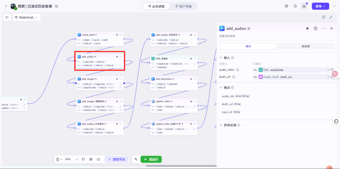Click the horizontal canvas scrollbar
The height and width of the screenshot is (169, 340).
coord(181,166)
